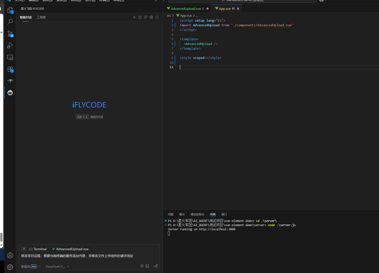The width and height of the screenshot is (379, 273).
Task: Click the # context button in chat input
Action: coord(24,249)
